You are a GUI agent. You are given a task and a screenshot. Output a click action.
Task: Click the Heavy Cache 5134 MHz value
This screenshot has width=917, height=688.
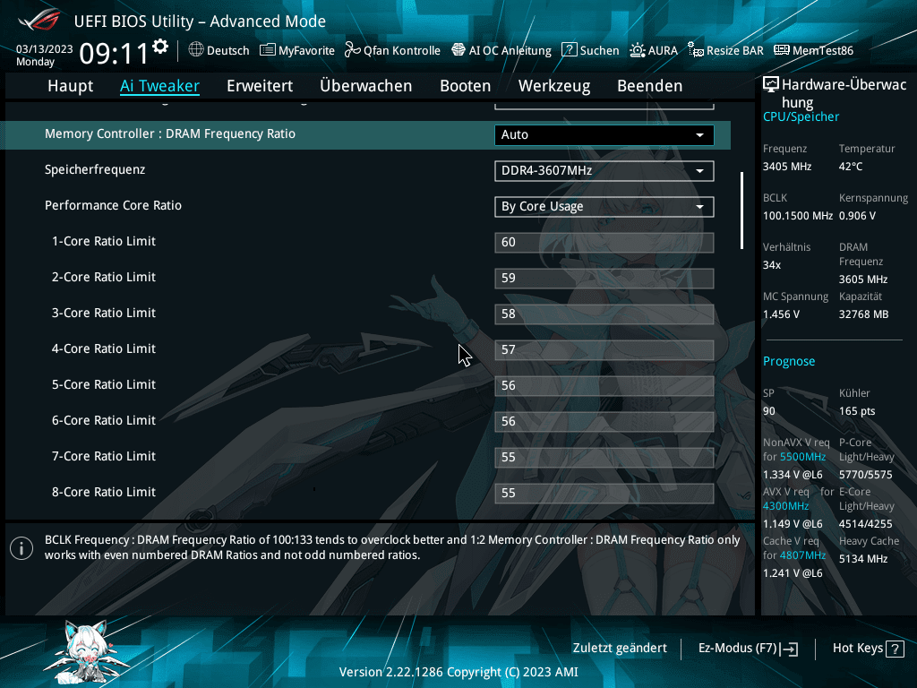pos(863,559)
